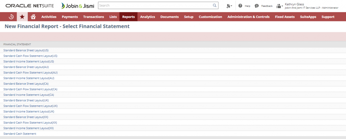This screenshot has width=346, height=139.
Task: Choose Standard Income Statement Layout(UK)
Action: (29, 111)
